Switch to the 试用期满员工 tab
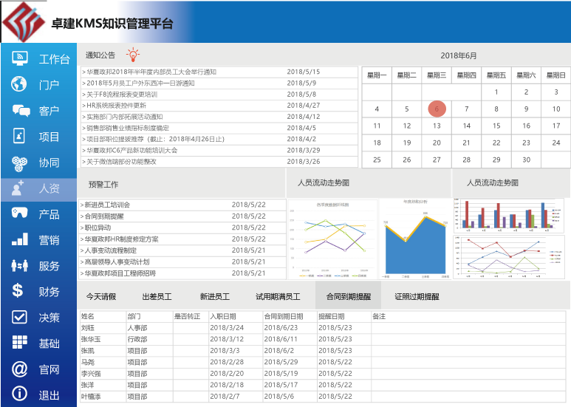Image resolution: width=571 pixels, height=407 pixels. point(278,297)
